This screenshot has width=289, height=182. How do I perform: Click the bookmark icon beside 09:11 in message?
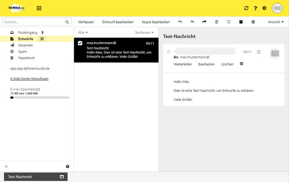tap(259, 52)
